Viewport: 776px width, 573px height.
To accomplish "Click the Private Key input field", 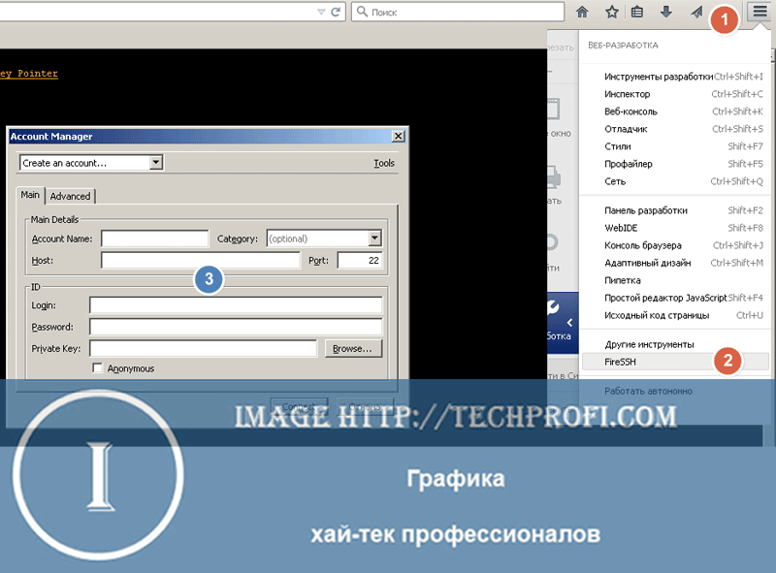I will coord(204,348).
